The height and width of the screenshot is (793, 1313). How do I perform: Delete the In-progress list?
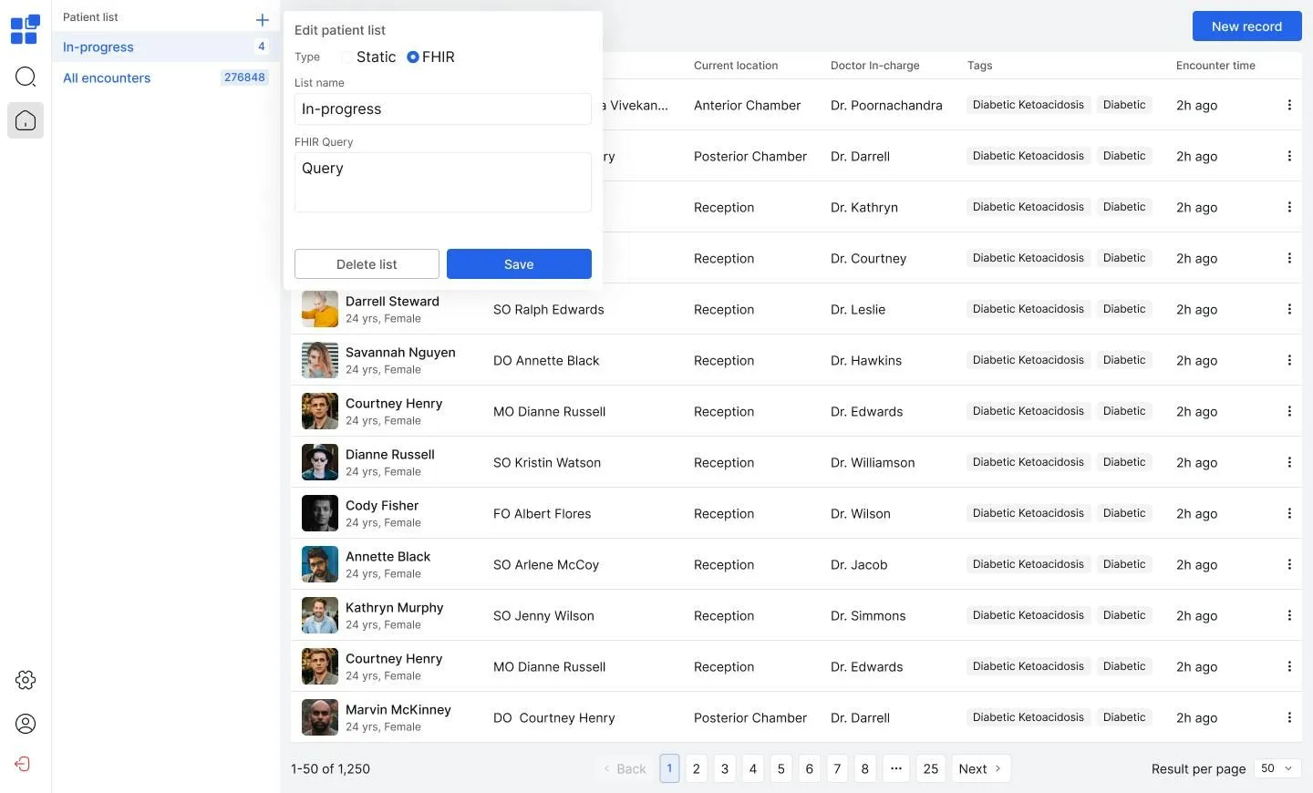(367, 263)
